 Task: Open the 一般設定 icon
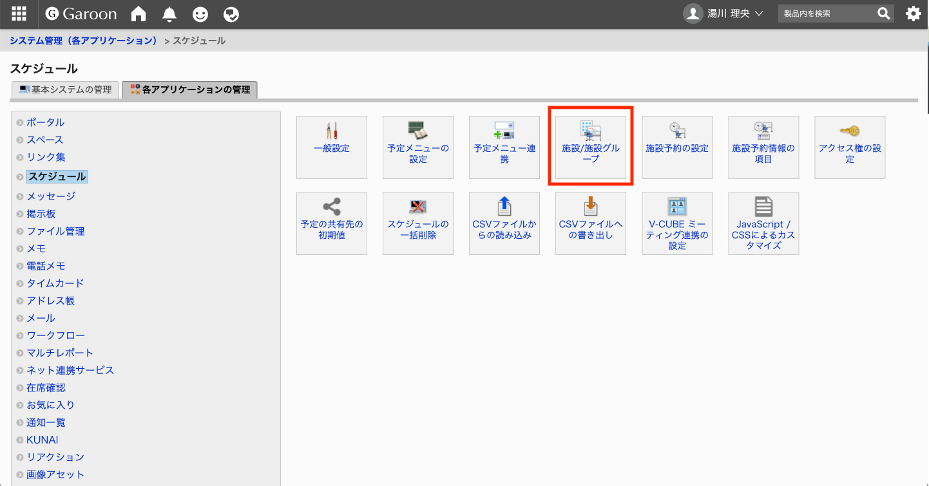tap(331, 147)
